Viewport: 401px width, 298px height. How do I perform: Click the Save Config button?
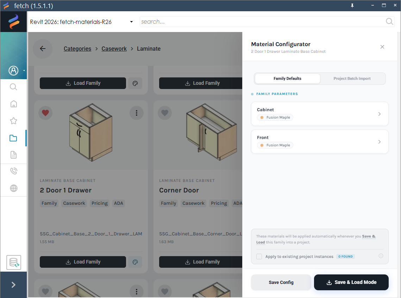coord(281,283)
